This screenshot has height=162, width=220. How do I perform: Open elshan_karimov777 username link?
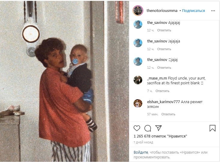(164, 102)
